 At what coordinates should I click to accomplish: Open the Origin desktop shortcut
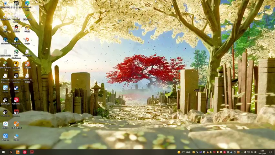pos(27,41)
